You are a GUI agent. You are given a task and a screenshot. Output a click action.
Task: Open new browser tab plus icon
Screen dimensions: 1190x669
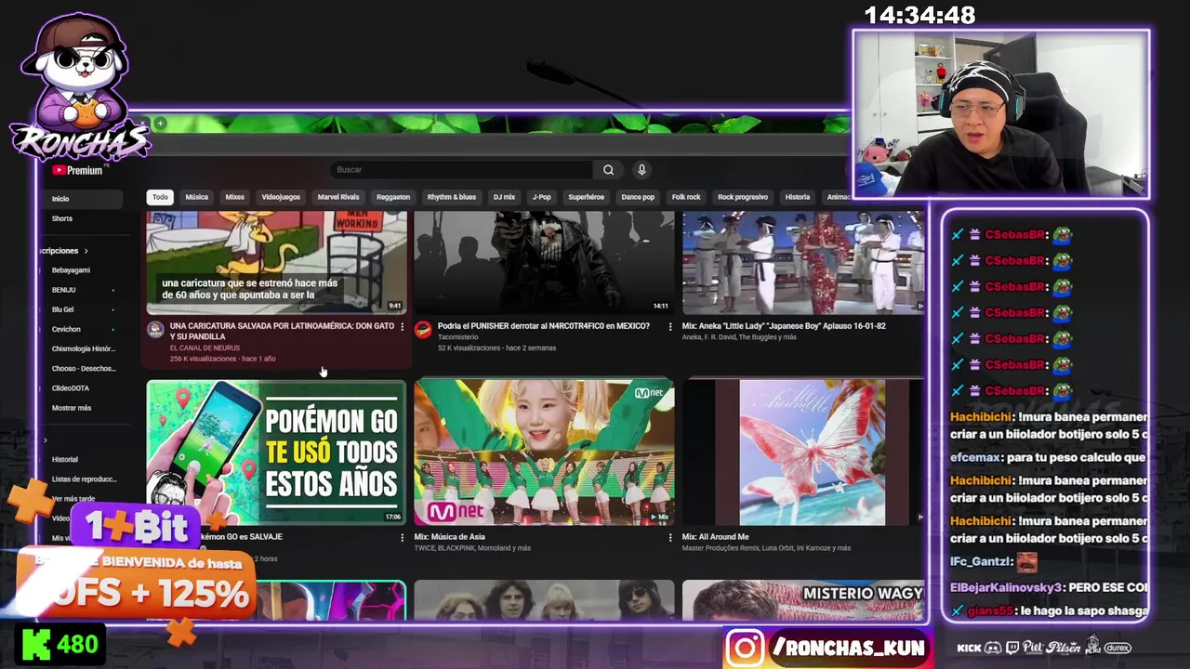(x=160, y=124)
